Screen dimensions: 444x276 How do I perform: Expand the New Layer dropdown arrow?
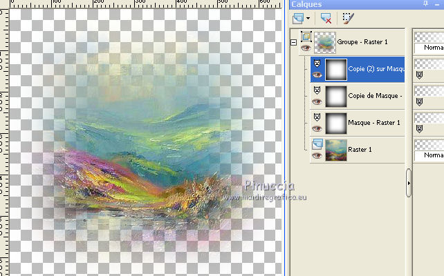click(x=308, y=19)
